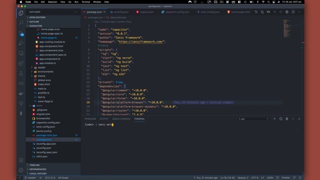Focus the terminal command line
The width and height of the screenshot is (320, 180).
pos(99,124)
